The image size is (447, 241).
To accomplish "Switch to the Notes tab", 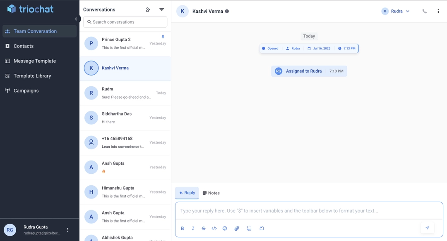I will (x=211, y=193).
